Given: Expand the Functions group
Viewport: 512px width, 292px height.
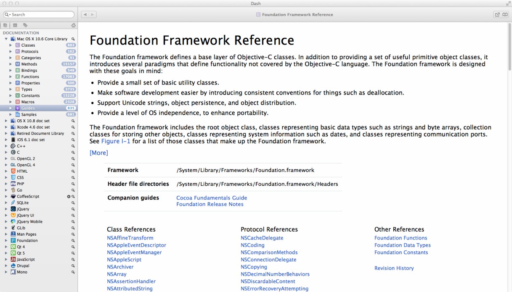Looking at the screenshot, I should [x=11, y=77].
